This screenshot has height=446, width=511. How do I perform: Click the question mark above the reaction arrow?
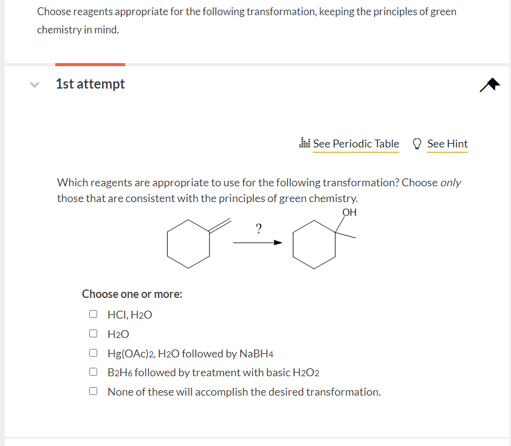click(259, 229)
